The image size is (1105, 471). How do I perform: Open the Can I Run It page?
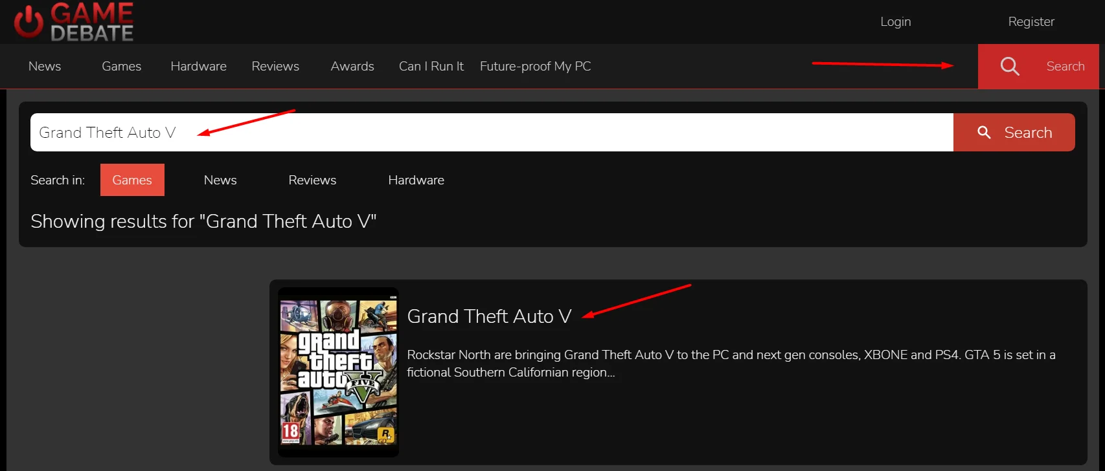pyautogui.click(x=431, y=66)
